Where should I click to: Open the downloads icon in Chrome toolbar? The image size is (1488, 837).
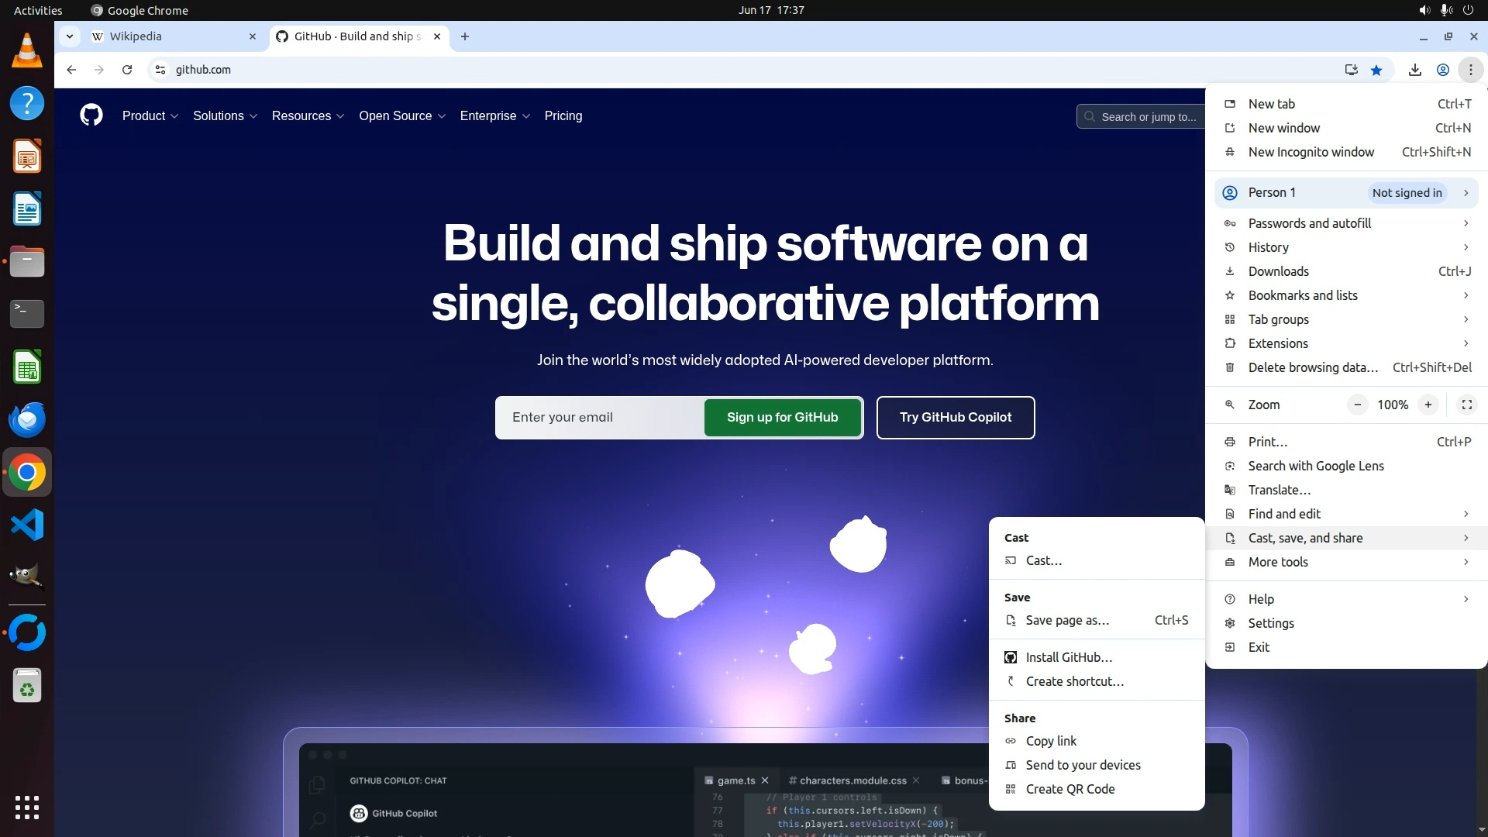1414,70
